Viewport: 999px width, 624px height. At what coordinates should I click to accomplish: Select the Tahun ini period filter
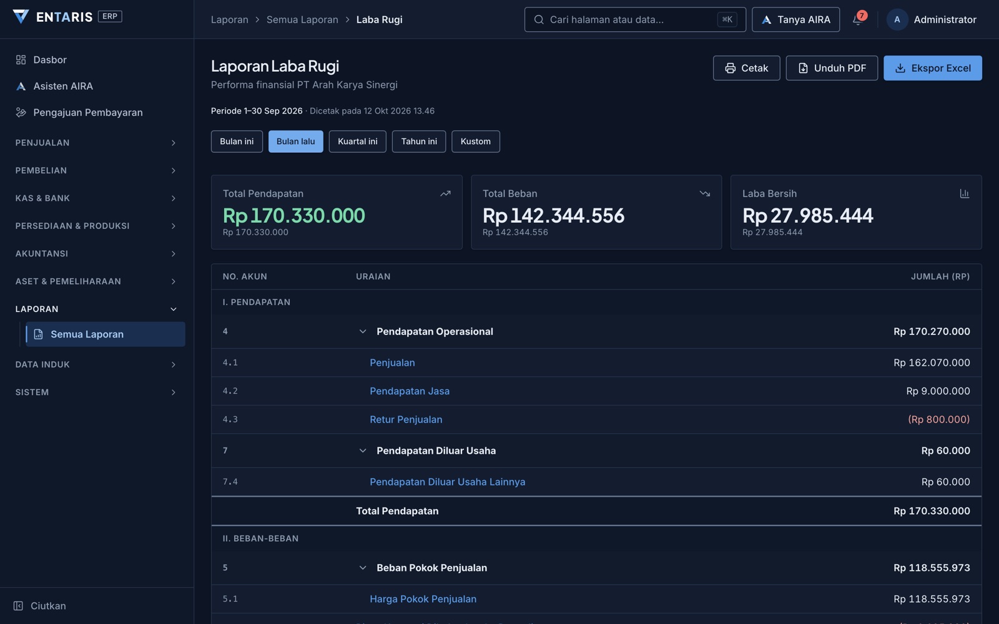(x=419, y=142)
